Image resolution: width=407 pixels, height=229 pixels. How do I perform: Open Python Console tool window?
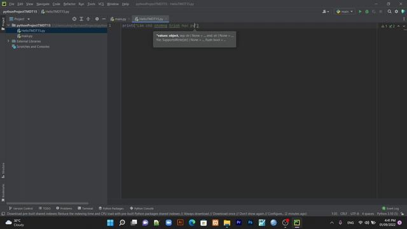[142, 208]
